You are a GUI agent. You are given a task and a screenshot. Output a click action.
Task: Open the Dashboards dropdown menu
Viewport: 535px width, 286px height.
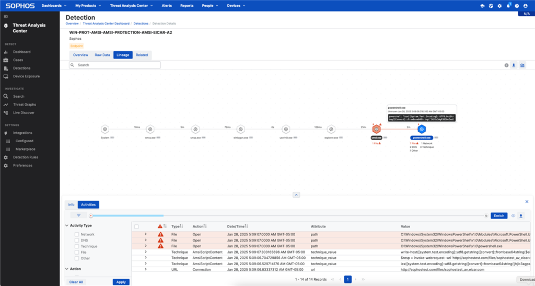(x=54, y=6)
